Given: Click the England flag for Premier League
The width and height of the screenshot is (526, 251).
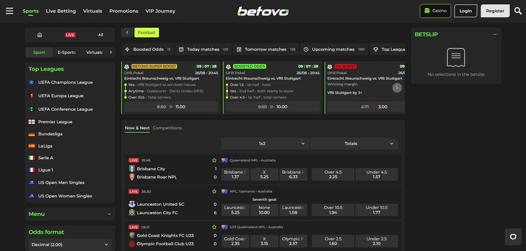Looking at the screenshot, I should tap(32, 122).
